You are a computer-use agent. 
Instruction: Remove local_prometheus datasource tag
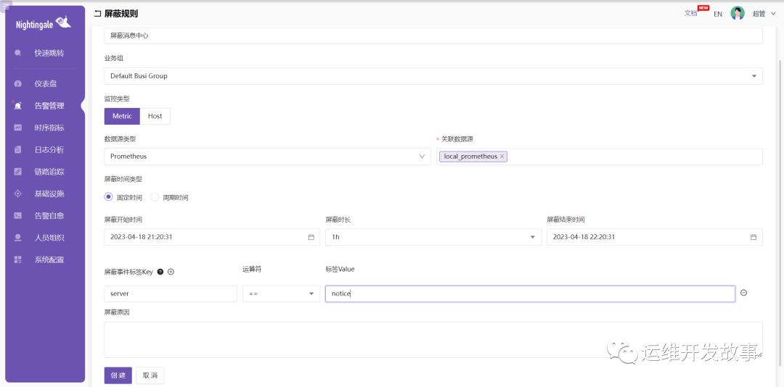(x=502, y=157)
